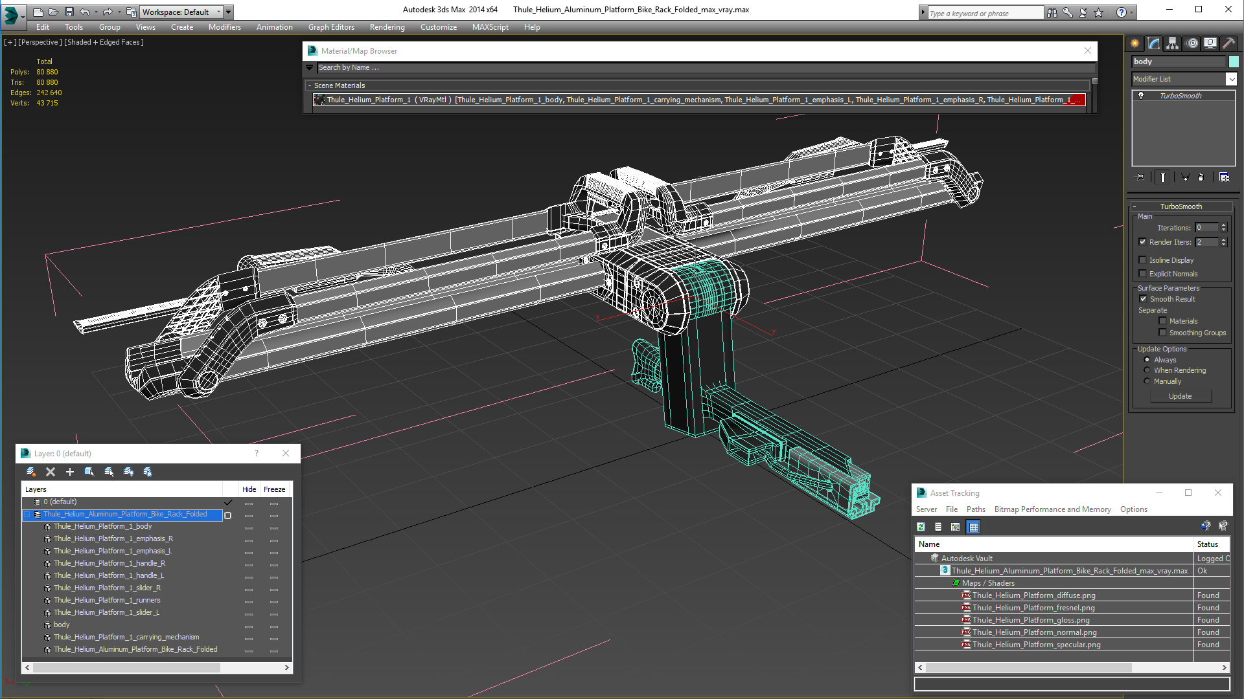Enable Separate by Smoothing Groups checkbox
This screenshot has width=1244, height=699.
pos(1162,333)
